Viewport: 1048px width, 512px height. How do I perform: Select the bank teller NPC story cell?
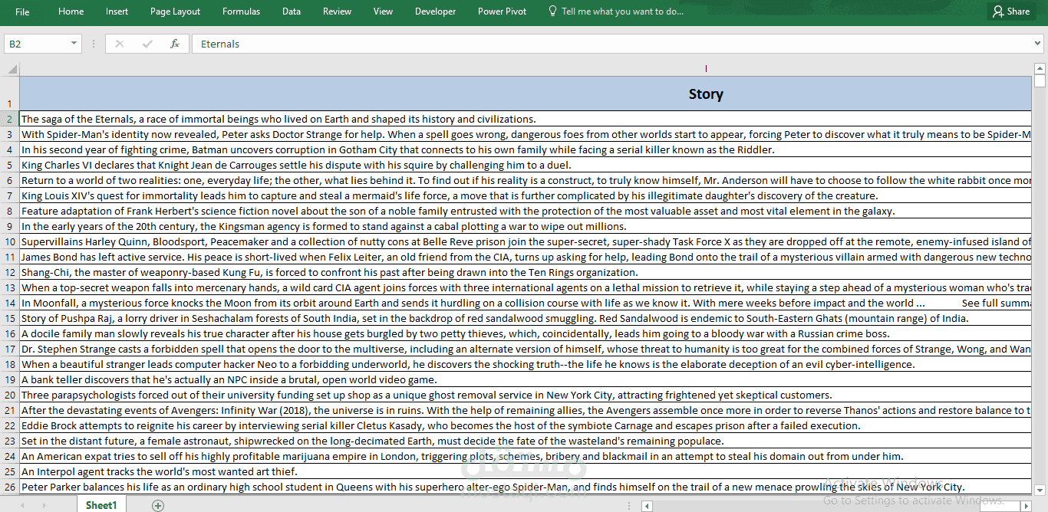click(525, 379)
